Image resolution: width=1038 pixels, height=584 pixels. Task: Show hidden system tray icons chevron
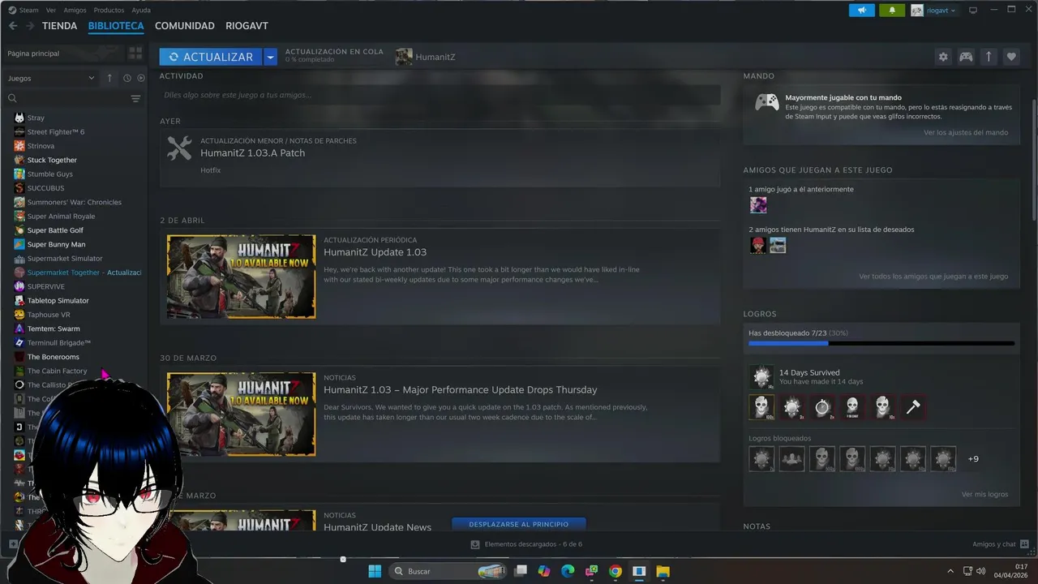coord(950,571)
